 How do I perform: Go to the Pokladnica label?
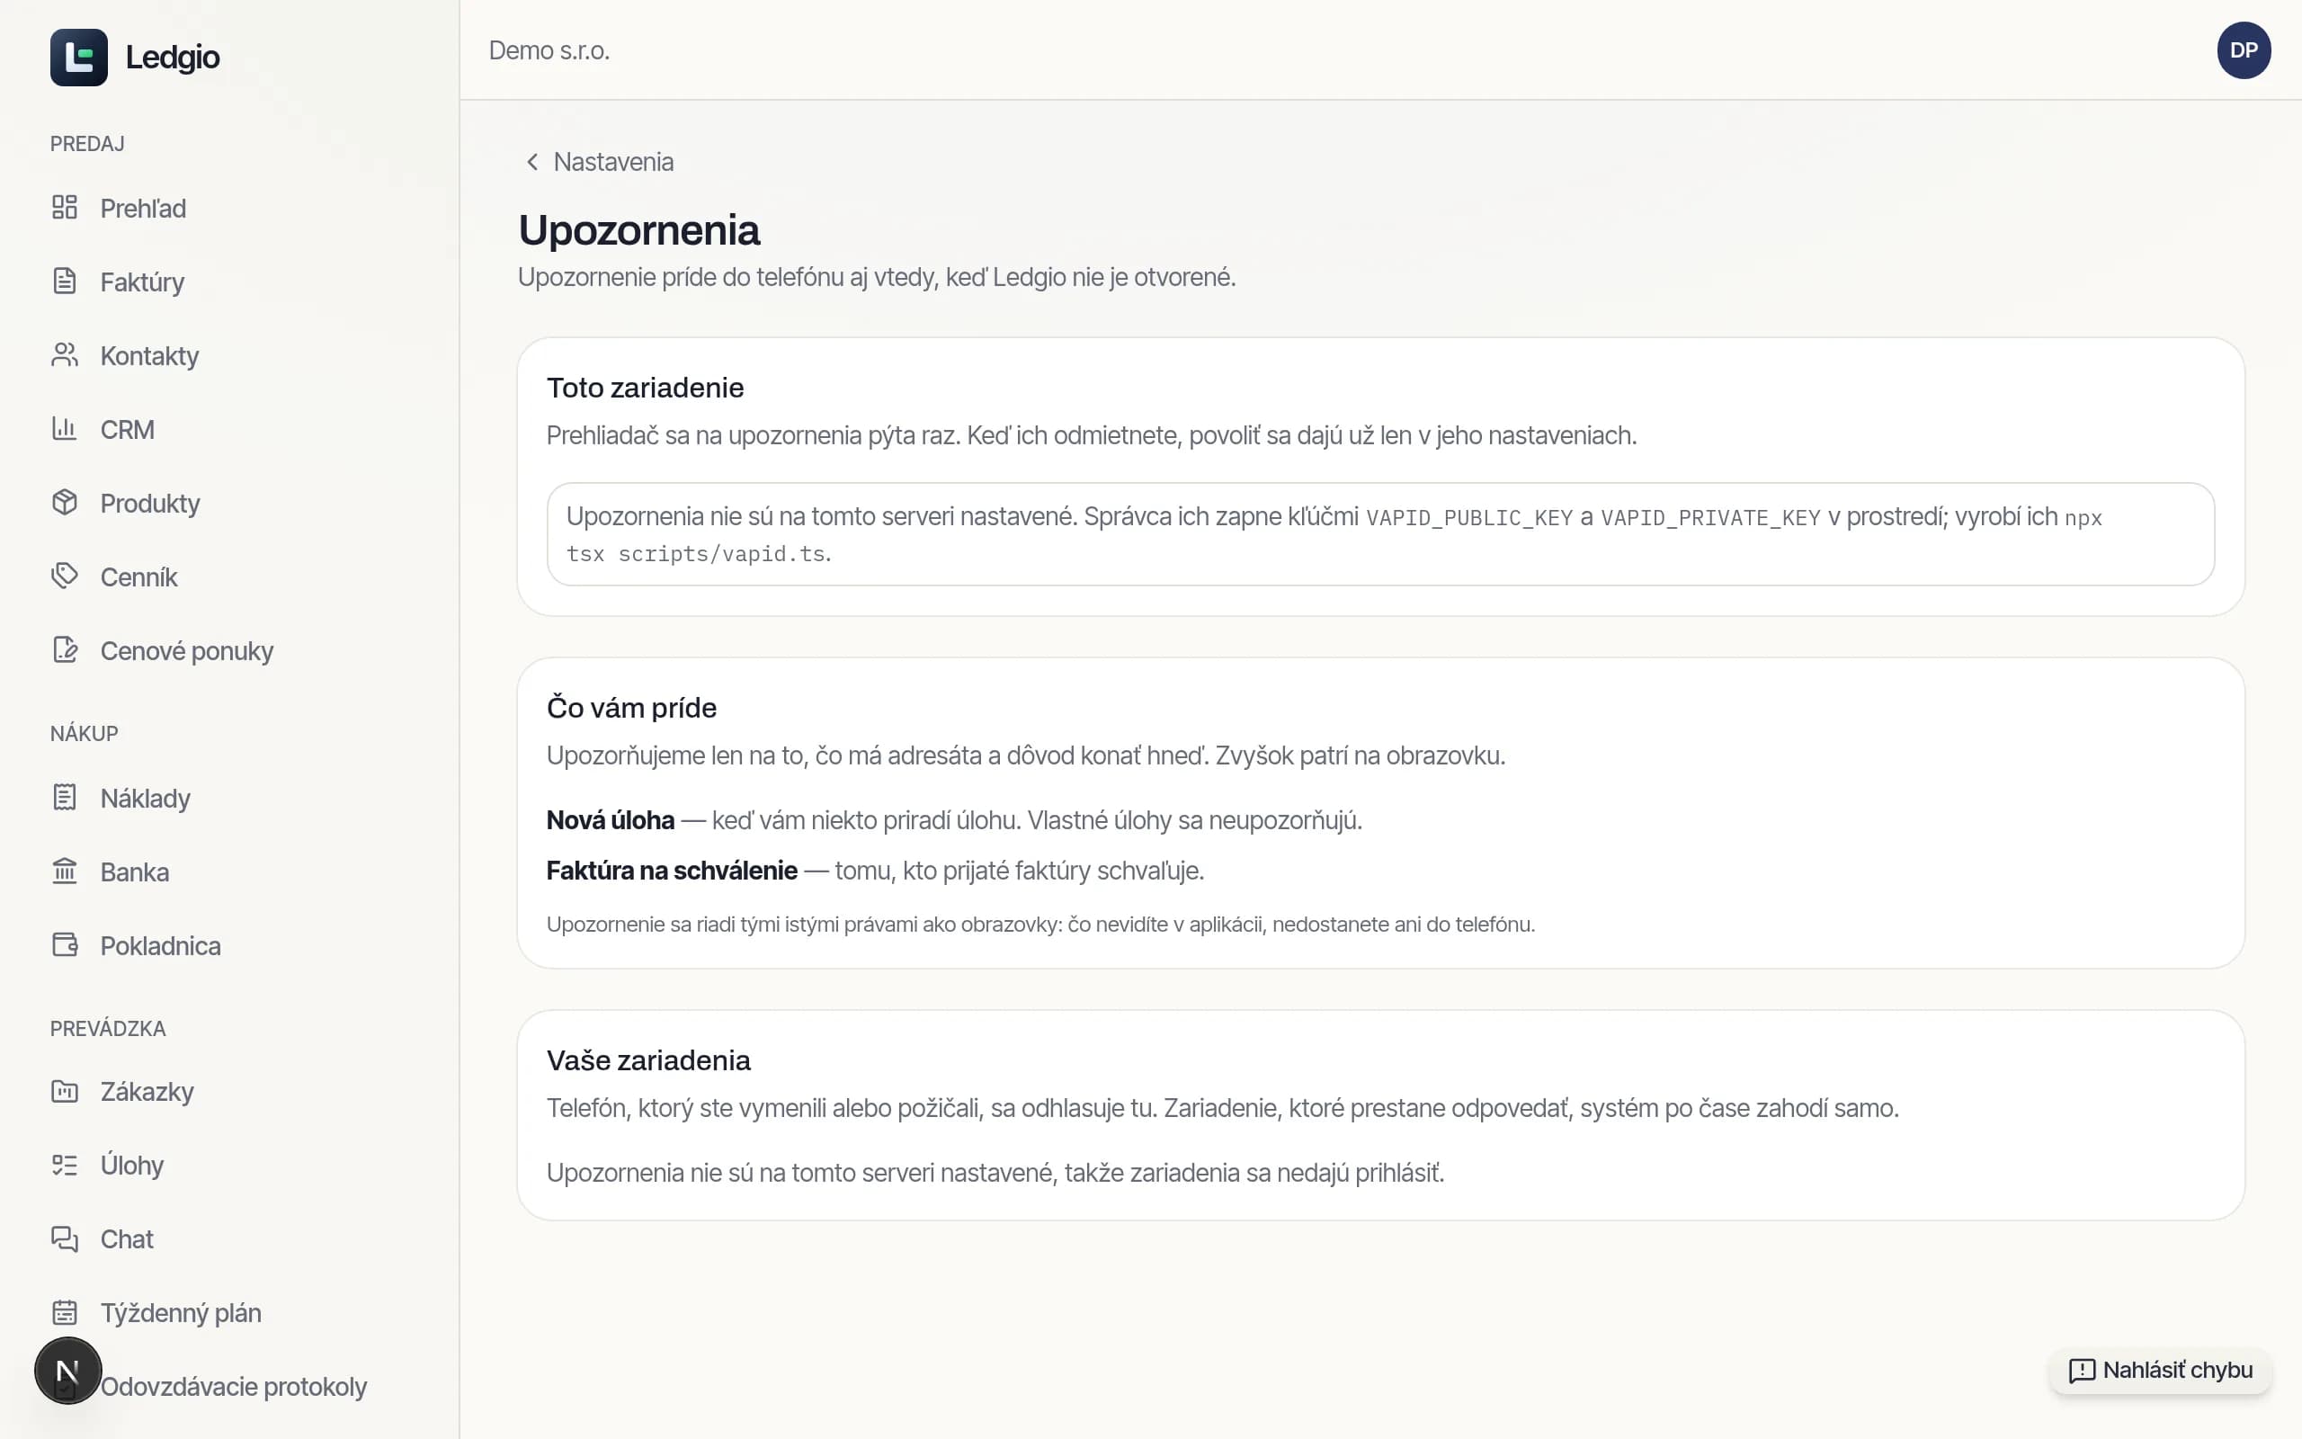tap(161, 946)
